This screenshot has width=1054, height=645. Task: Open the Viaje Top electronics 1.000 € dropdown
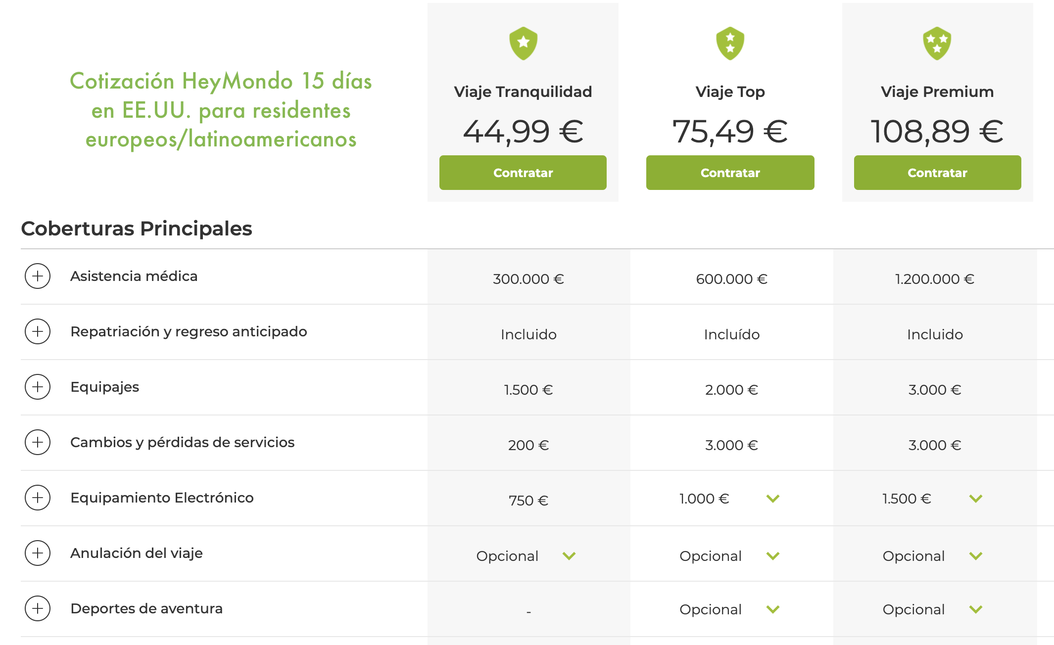pos(773,499)
